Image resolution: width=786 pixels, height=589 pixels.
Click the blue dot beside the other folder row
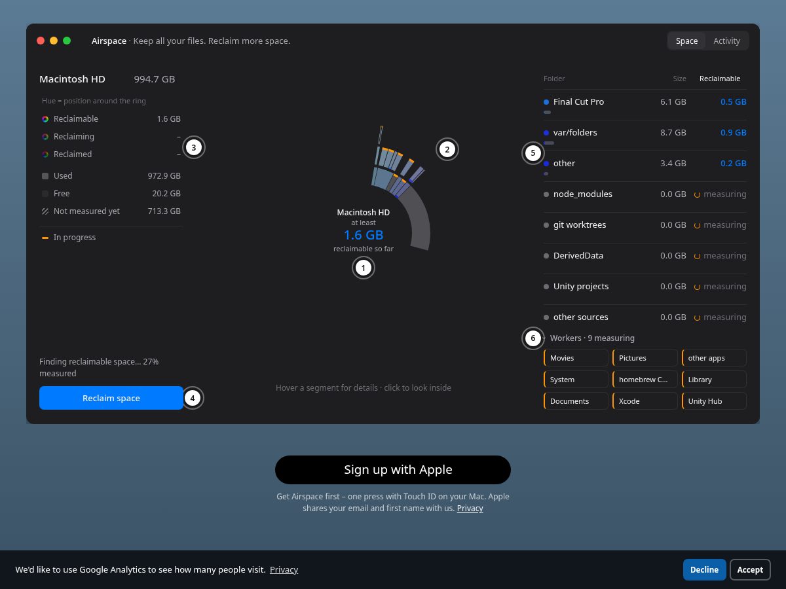(x=546, y=164)
